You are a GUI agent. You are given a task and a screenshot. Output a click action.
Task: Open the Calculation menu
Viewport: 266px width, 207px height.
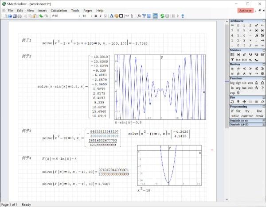59,10
